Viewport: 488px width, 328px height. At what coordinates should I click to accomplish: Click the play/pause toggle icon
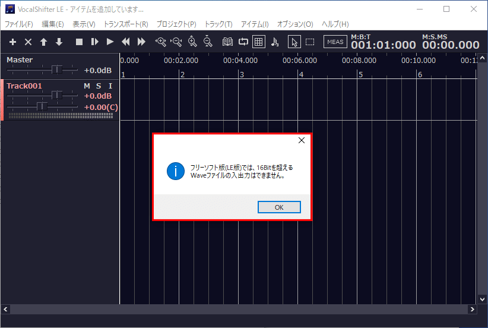pos(94,42)
